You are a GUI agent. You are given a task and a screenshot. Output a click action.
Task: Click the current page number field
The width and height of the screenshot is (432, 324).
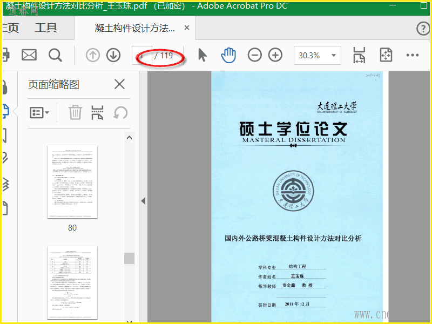click(x=142, y=56)
